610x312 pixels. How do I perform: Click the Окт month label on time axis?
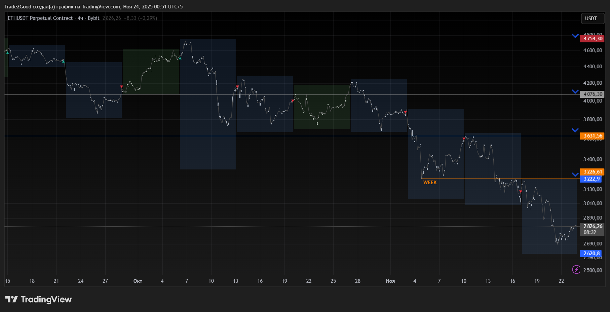pyautogui.click(x=138, y=281)
